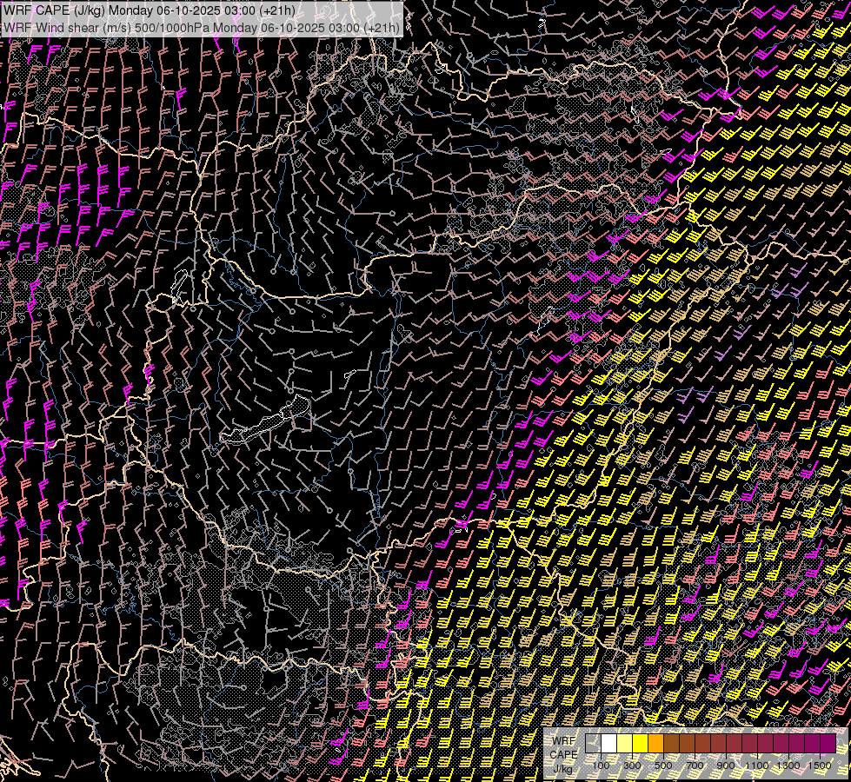The image size is (851, 782).
Task: Click the legend label 900
Action: pos(726,765)
